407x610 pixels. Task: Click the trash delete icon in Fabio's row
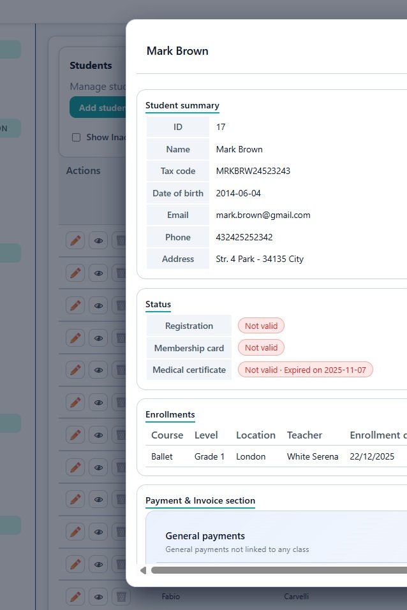click(120, 597)
